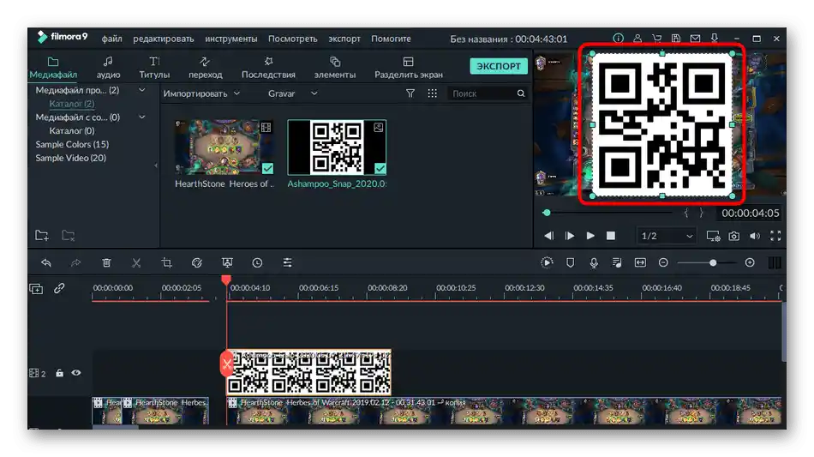
Task: Click the add new folder icon
Action: pos(42,236)
